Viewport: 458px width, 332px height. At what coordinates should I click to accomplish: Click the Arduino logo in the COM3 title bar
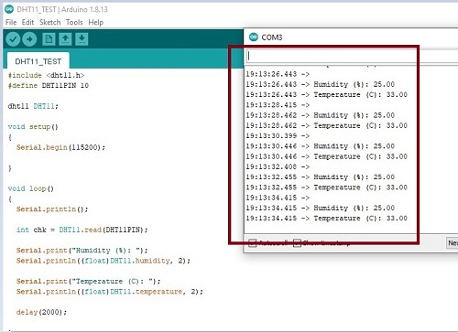point(254,37)
